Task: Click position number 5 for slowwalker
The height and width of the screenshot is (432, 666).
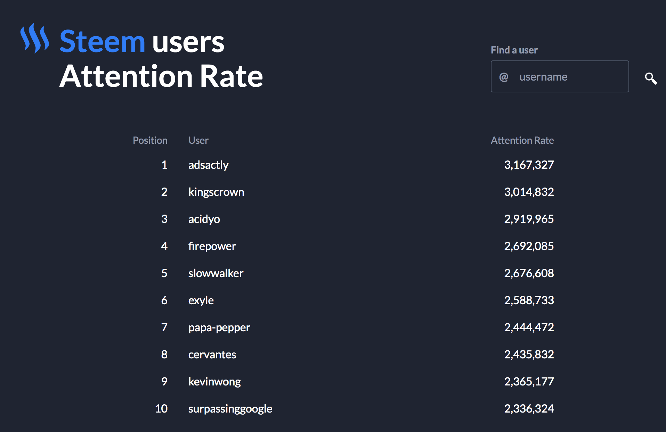Action: point(164,273)
